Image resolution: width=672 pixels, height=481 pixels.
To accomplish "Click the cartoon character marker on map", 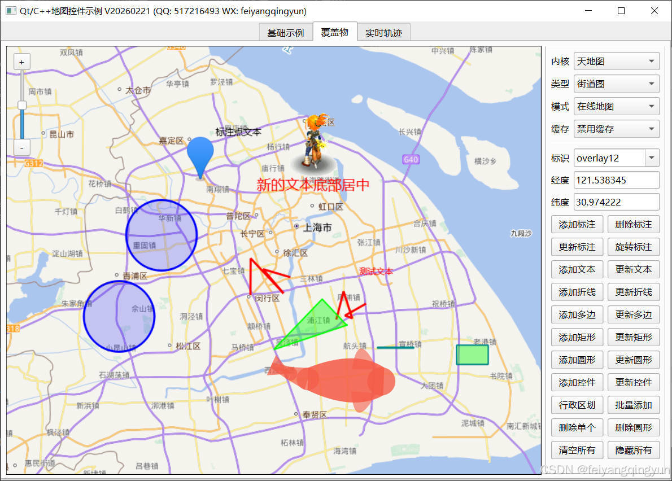I will (x=316, y=141).
